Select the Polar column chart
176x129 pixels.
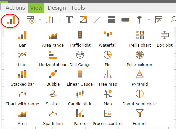tap(139, 59)
